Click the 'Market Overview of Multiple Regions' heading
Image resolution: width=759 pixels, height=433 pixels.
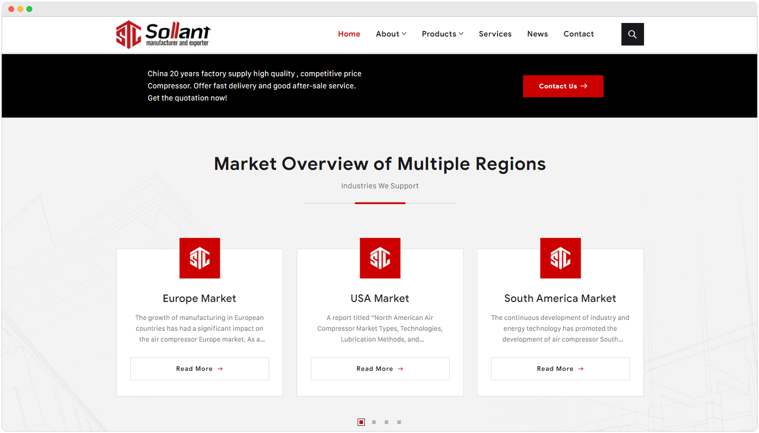(x=380, y=164)
